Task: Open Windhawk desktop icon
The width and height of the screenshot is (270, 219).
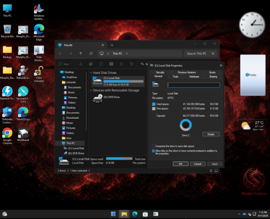Action: click(23, 134)
